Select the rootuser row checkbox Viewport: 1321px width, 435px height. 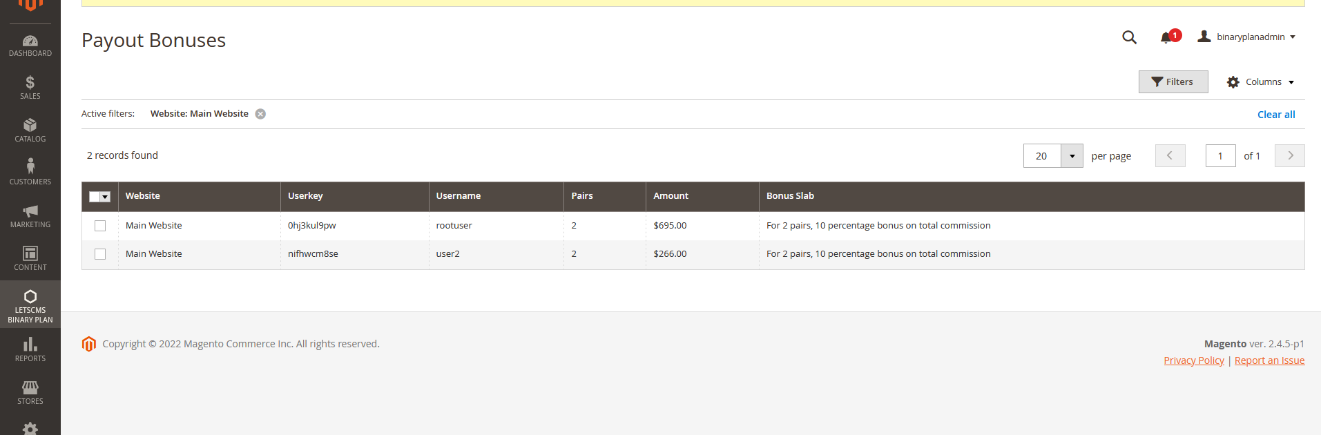point(100,226)
